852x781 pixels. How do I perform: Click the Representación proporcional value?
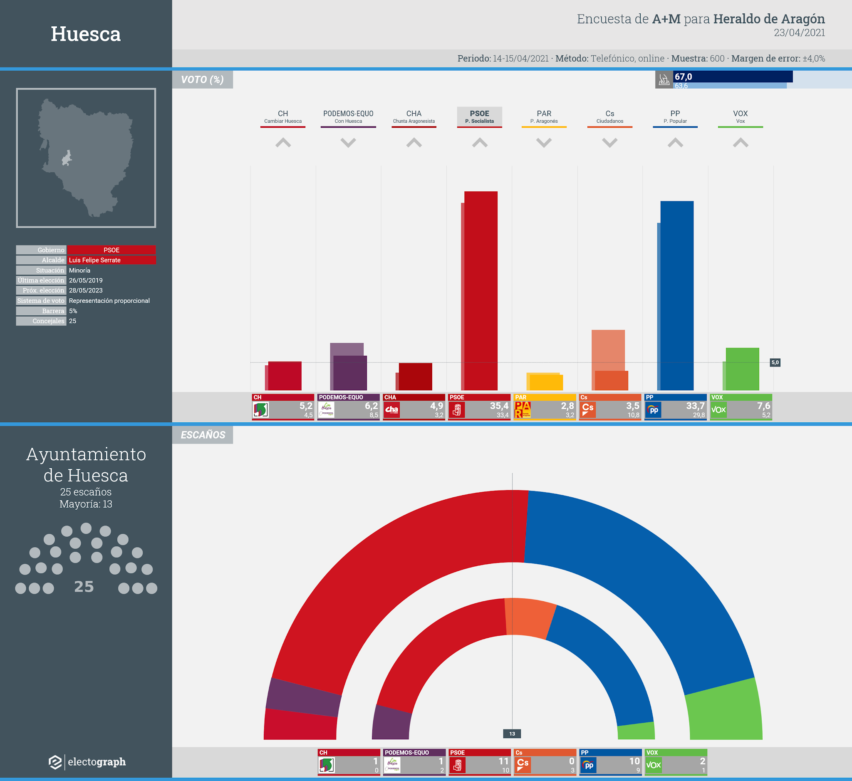109,300
